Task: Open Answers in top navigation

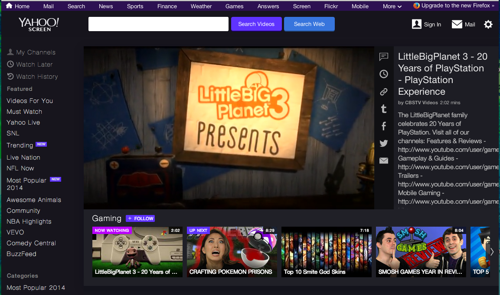Action: click(268, 6)
